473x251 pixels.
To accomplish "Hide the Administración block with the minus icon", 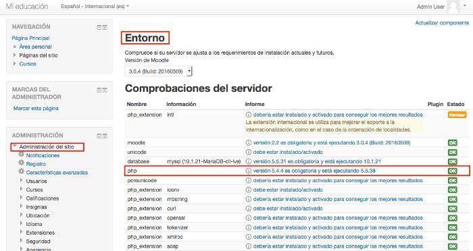I will tap(99, 136).
